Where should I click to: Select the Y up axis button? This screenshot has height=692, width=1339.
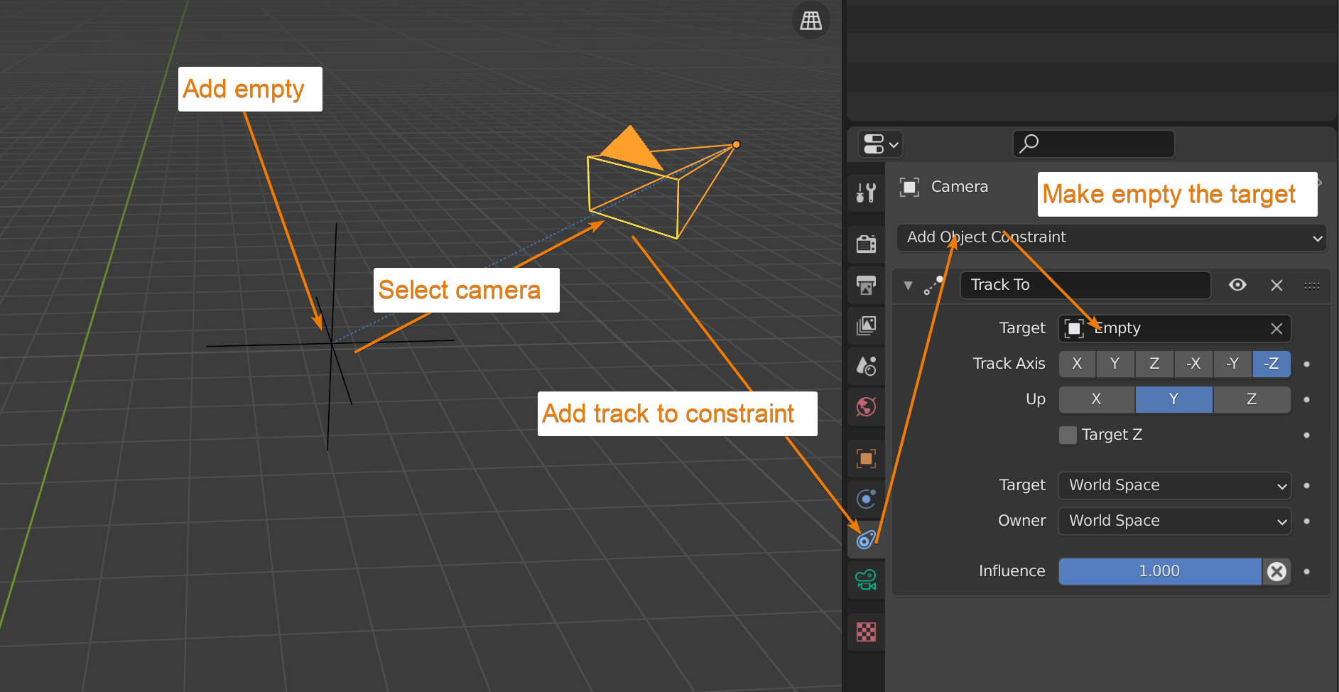[x=1173, y=399]
